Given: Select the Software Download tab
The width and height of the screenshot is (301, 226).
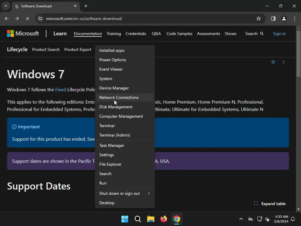Looking at the screenshot, I should [x=46, y=6].
